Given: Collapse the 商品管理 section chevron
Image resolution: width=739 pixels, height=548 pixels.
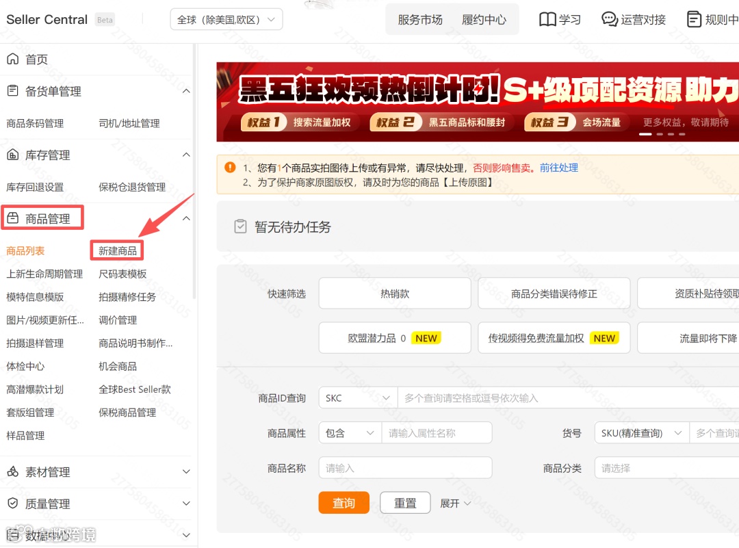Looking at the screenshot, I should (186, 218).
